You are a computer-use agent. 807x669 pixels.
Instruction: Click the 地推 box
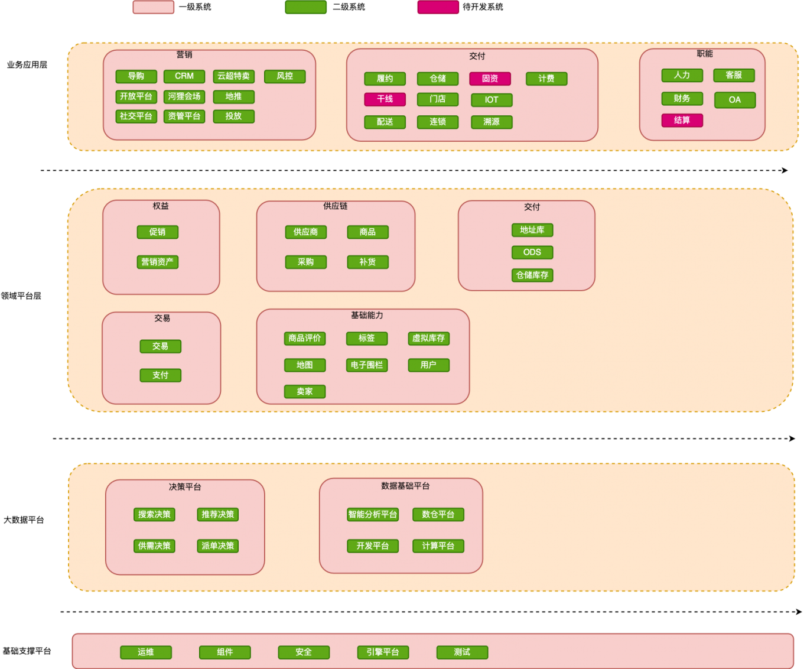233,96
